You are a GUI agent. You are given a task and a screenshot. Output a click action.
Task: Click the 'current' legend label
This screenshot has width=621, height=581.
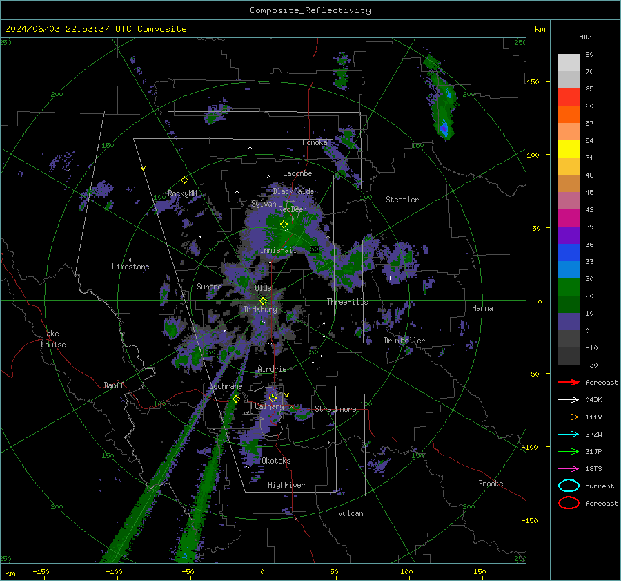click(x=600, y=486)
